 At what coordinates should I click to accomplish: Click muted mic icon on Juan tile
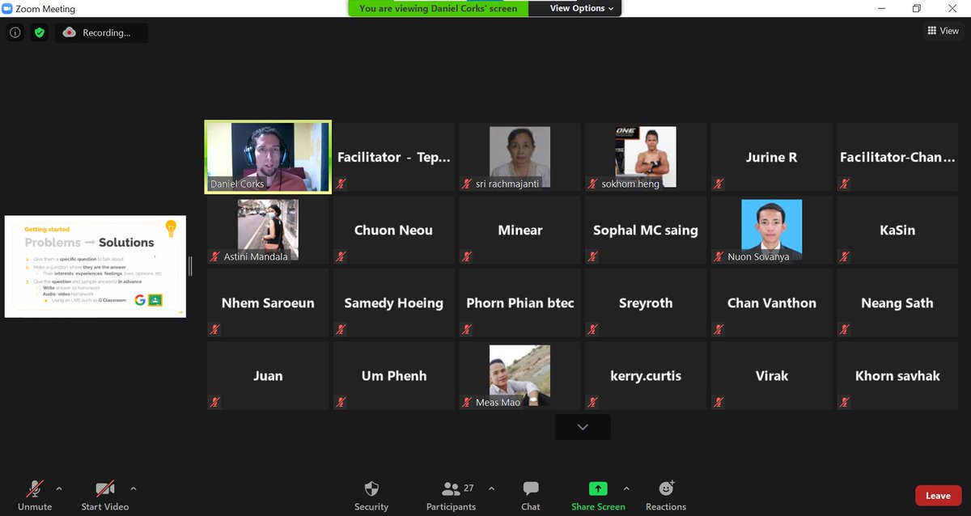point(215,402)
